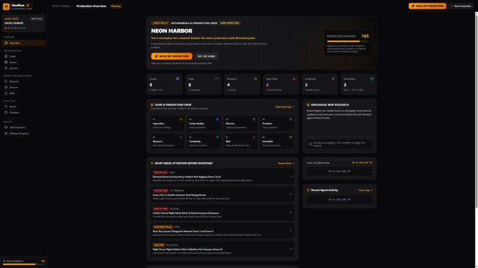Click the Supervisor agent card icon
Image resolution: width=478 pixels, height=268 pixels.
tap(181, 120)
